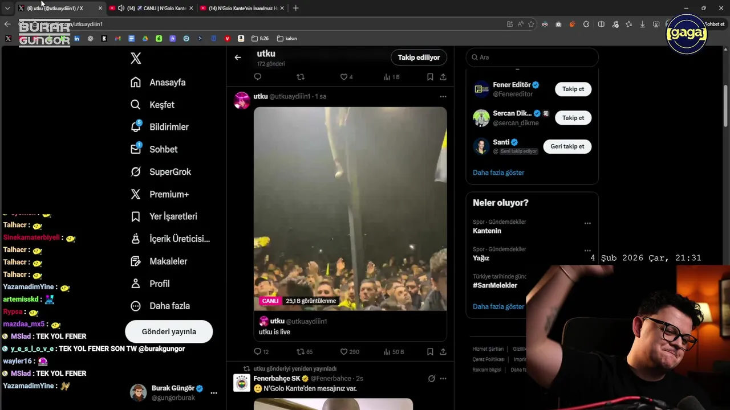The height and width of the screenshot is (410, 730).
Task: Repost the top post above utku's video
Action: coord(301,77)
